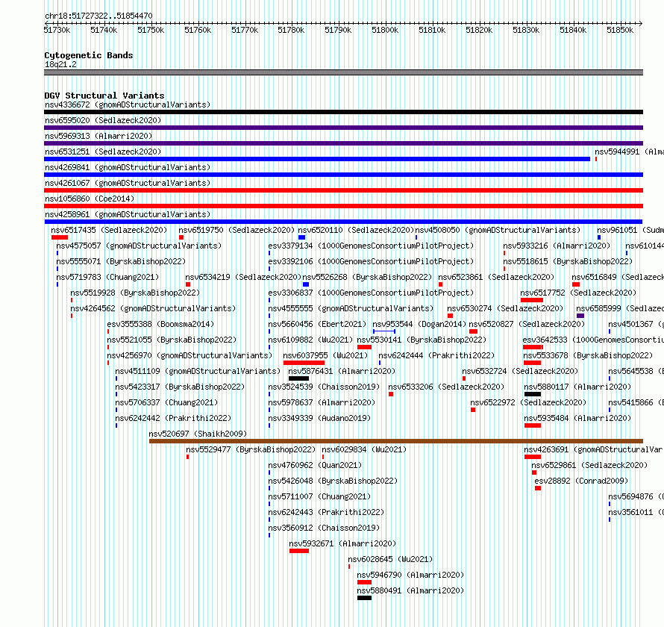The image size is (664, 627).
Task: Open esv3379134 1000Genomes pilot label
Action: [x=371, y=246]
